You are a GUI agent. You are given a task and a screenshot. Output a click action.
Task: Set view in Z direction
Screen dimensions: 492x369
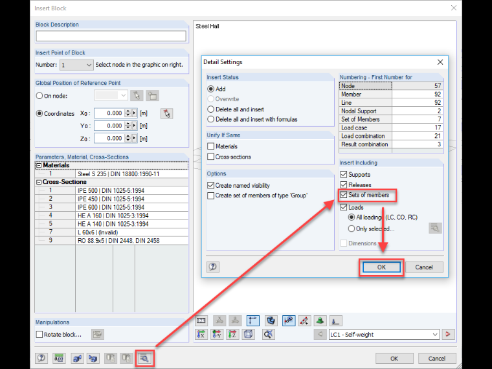coord(232,334)
